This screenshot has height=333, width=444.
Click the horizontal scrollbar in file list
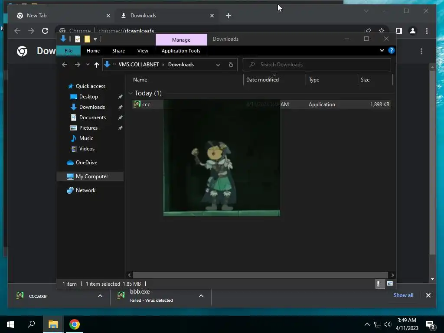pyautogui.click(x=261, y=275)
